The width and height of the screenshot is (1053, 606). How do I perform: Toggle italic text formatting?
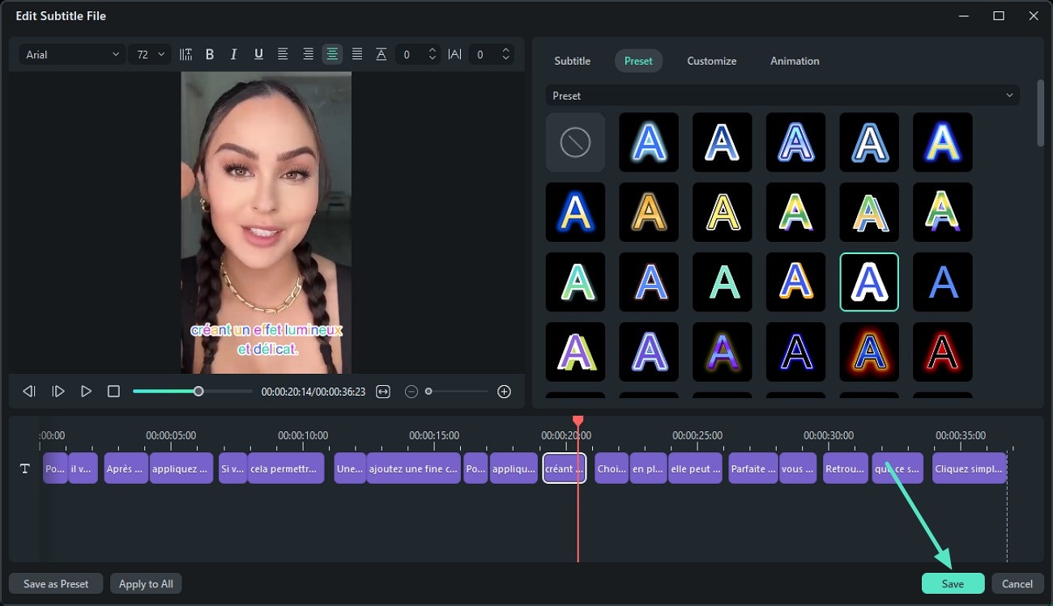[234, 54]
